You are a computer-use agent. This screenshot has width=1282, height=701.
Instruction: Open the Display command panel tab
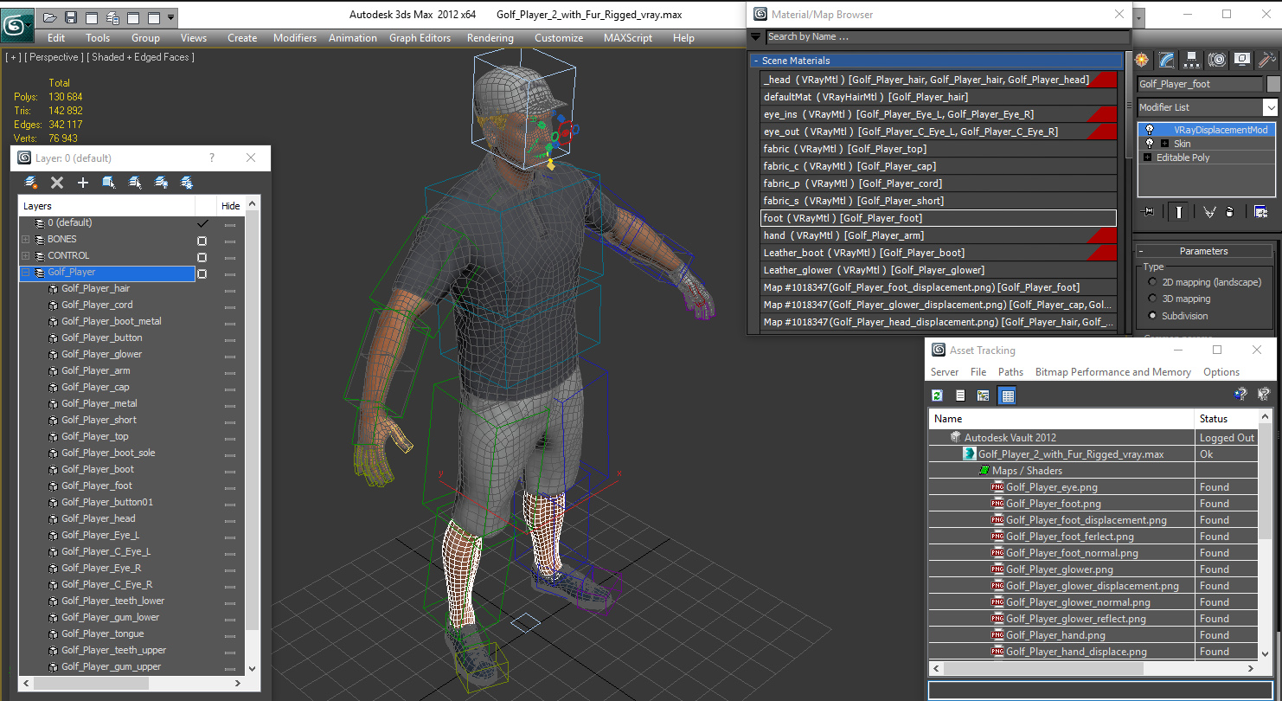(x=1242, y=60)
